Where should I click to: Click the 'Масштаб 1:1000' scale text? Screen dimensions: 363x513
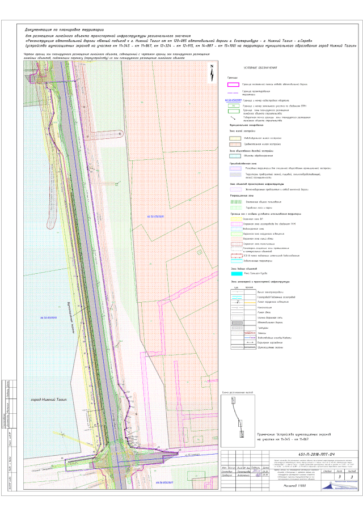tap(294, 486)
